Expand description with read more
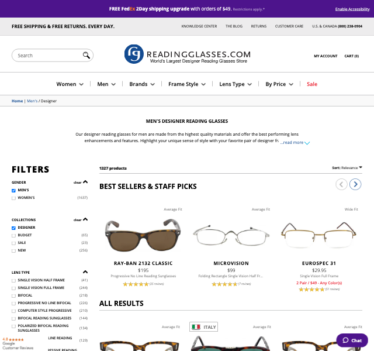Image resolution: width=374 pixels, height=351 pixels. coord(295,143)
